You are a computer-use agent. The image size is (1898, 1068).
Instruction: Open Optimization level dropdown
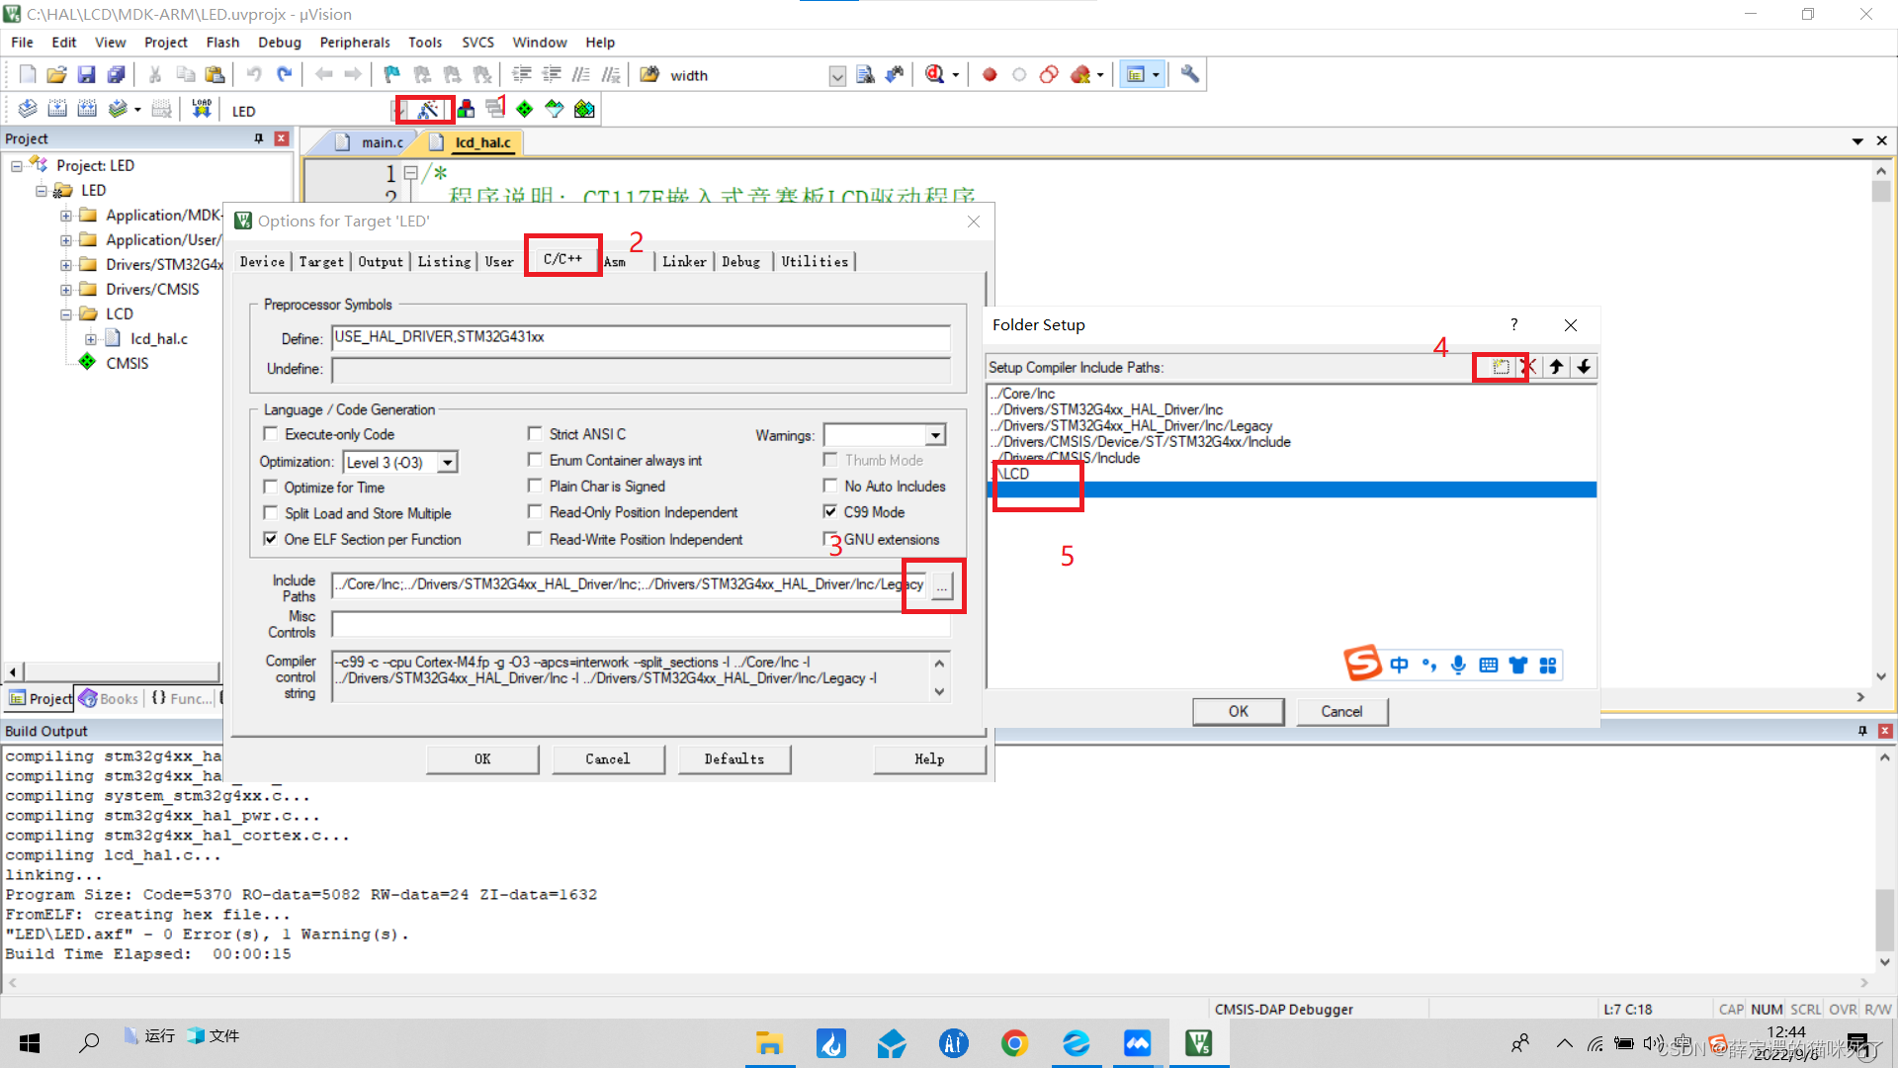click(x=448, y=462)
